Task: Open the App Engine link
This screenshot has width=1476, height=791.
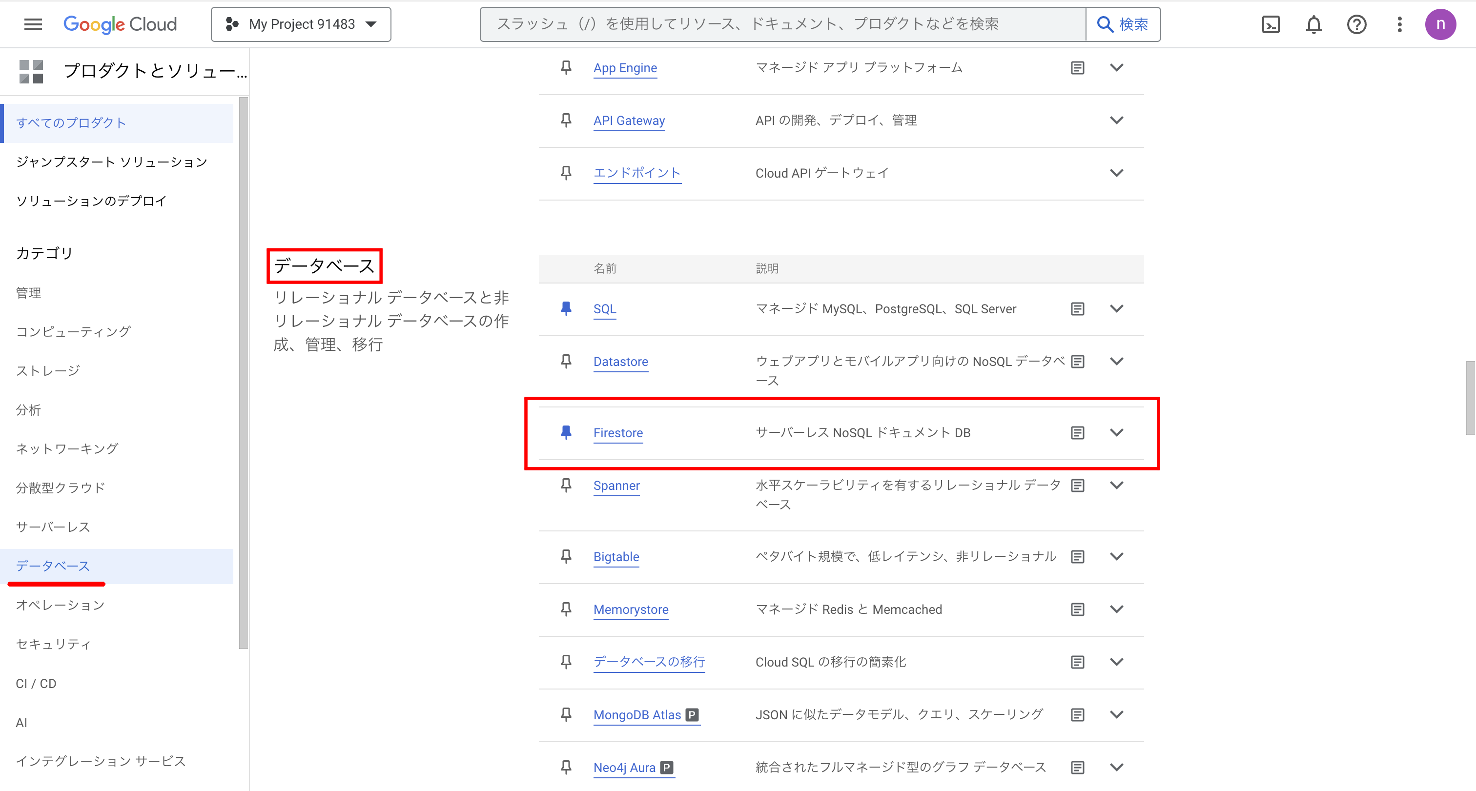Action: (625, 68)
